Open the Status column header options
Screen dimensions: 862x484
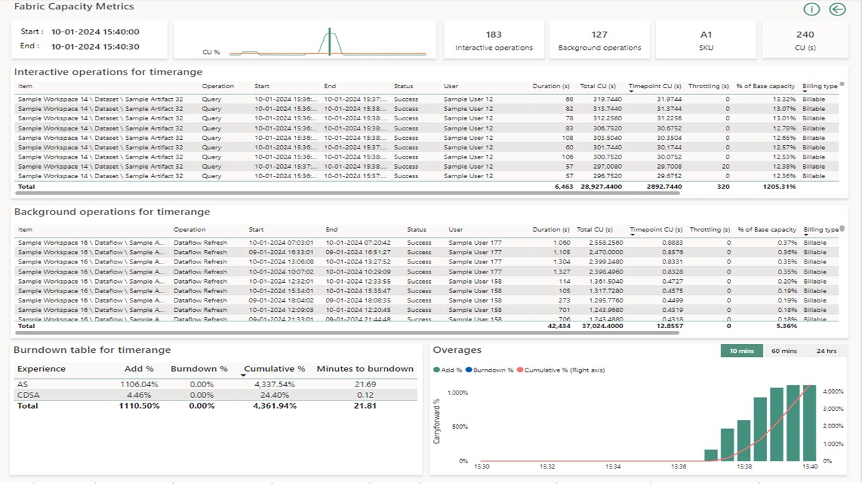pyautogui.click(x=403, y=86)
